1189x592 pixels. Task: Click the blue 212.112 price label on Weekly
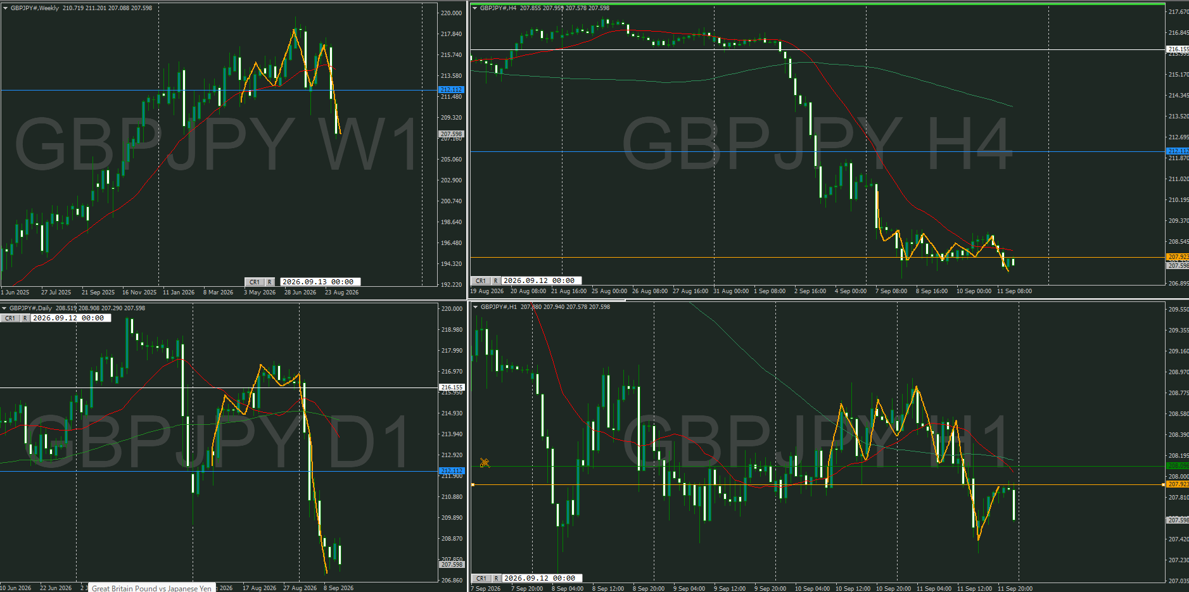[x=452, y=90]
